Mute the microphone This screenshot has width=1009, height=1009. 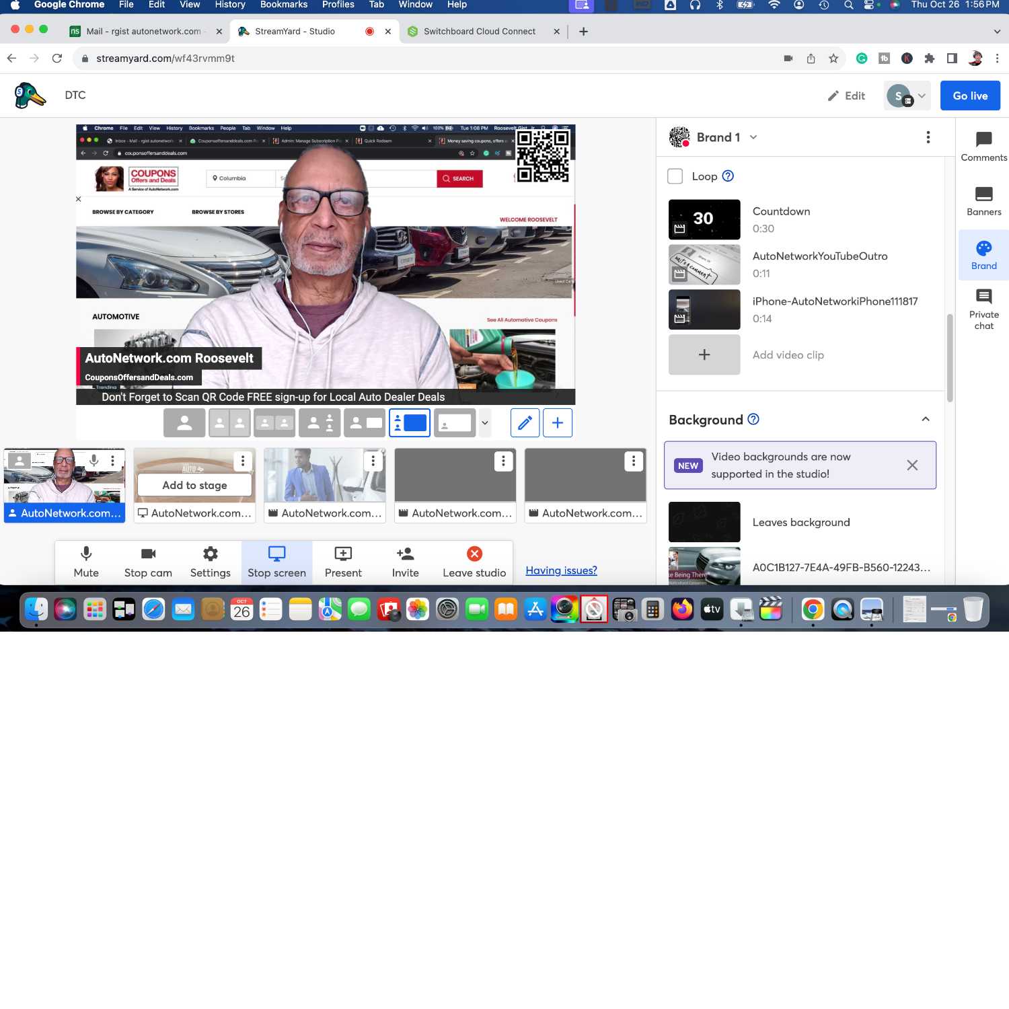tap(86, 562)
